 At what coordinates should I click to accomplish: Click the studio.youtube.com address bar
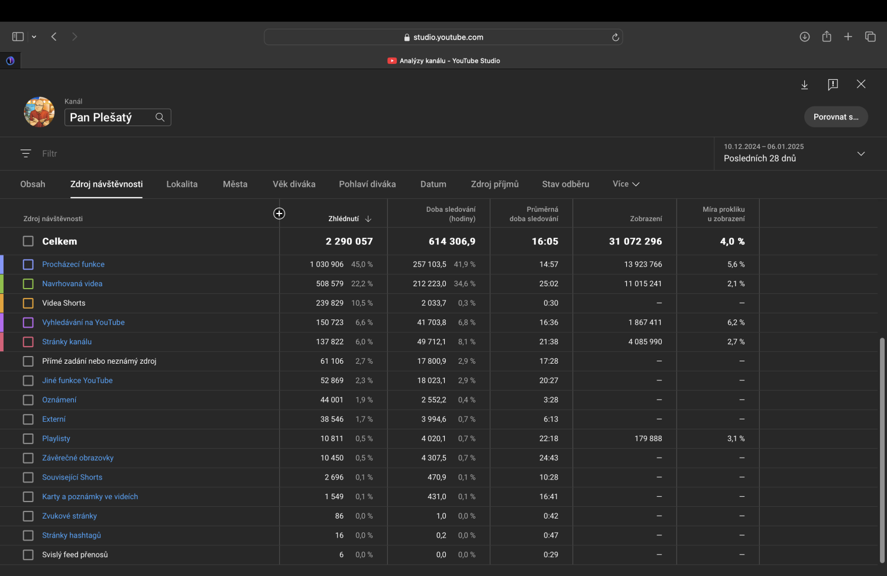click(444, 37)
